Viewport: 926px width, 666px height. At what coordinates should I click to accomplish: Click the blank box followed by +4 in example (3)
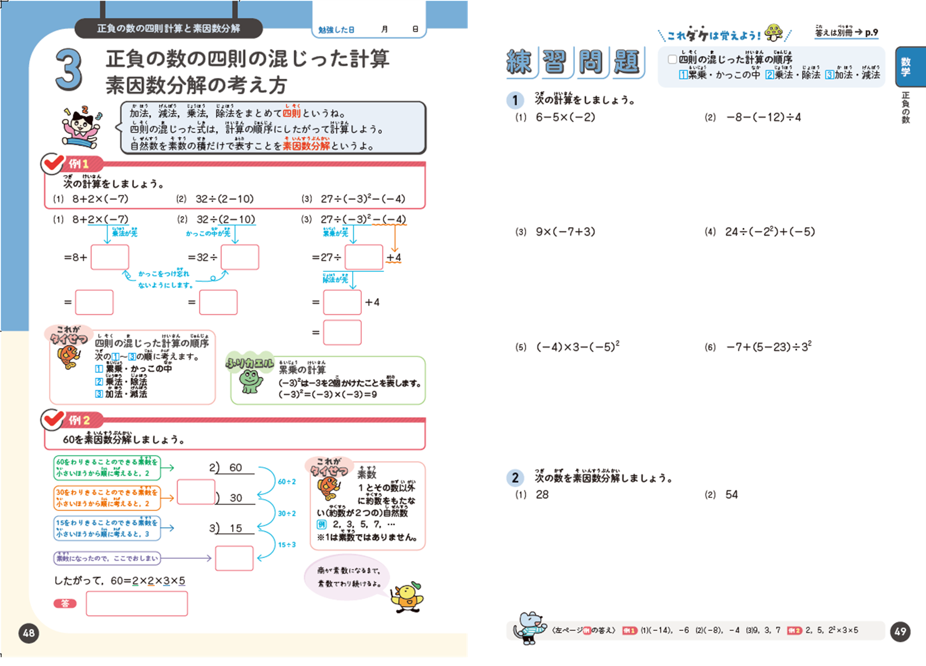tap(342, 302)
